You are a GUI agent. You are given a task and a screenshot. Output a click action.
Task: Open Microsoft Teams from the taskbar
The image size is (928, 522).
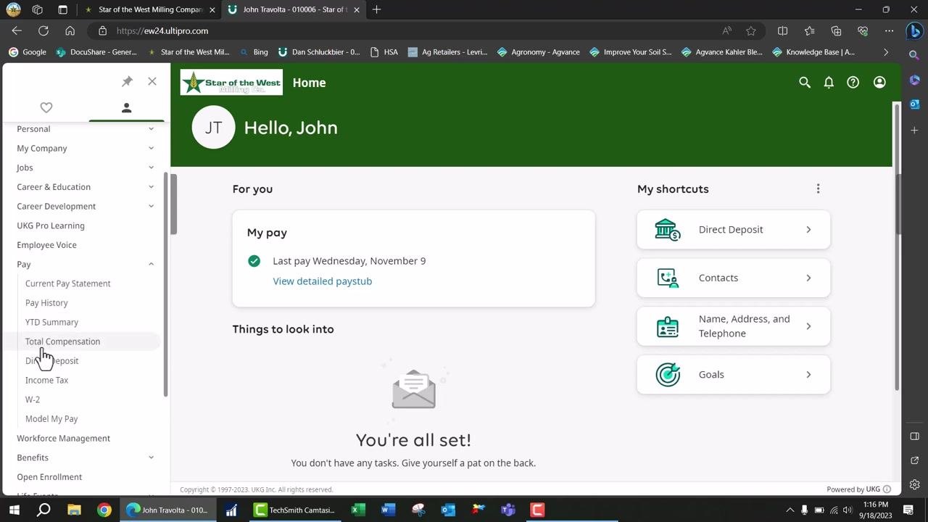tap(507, 510)
